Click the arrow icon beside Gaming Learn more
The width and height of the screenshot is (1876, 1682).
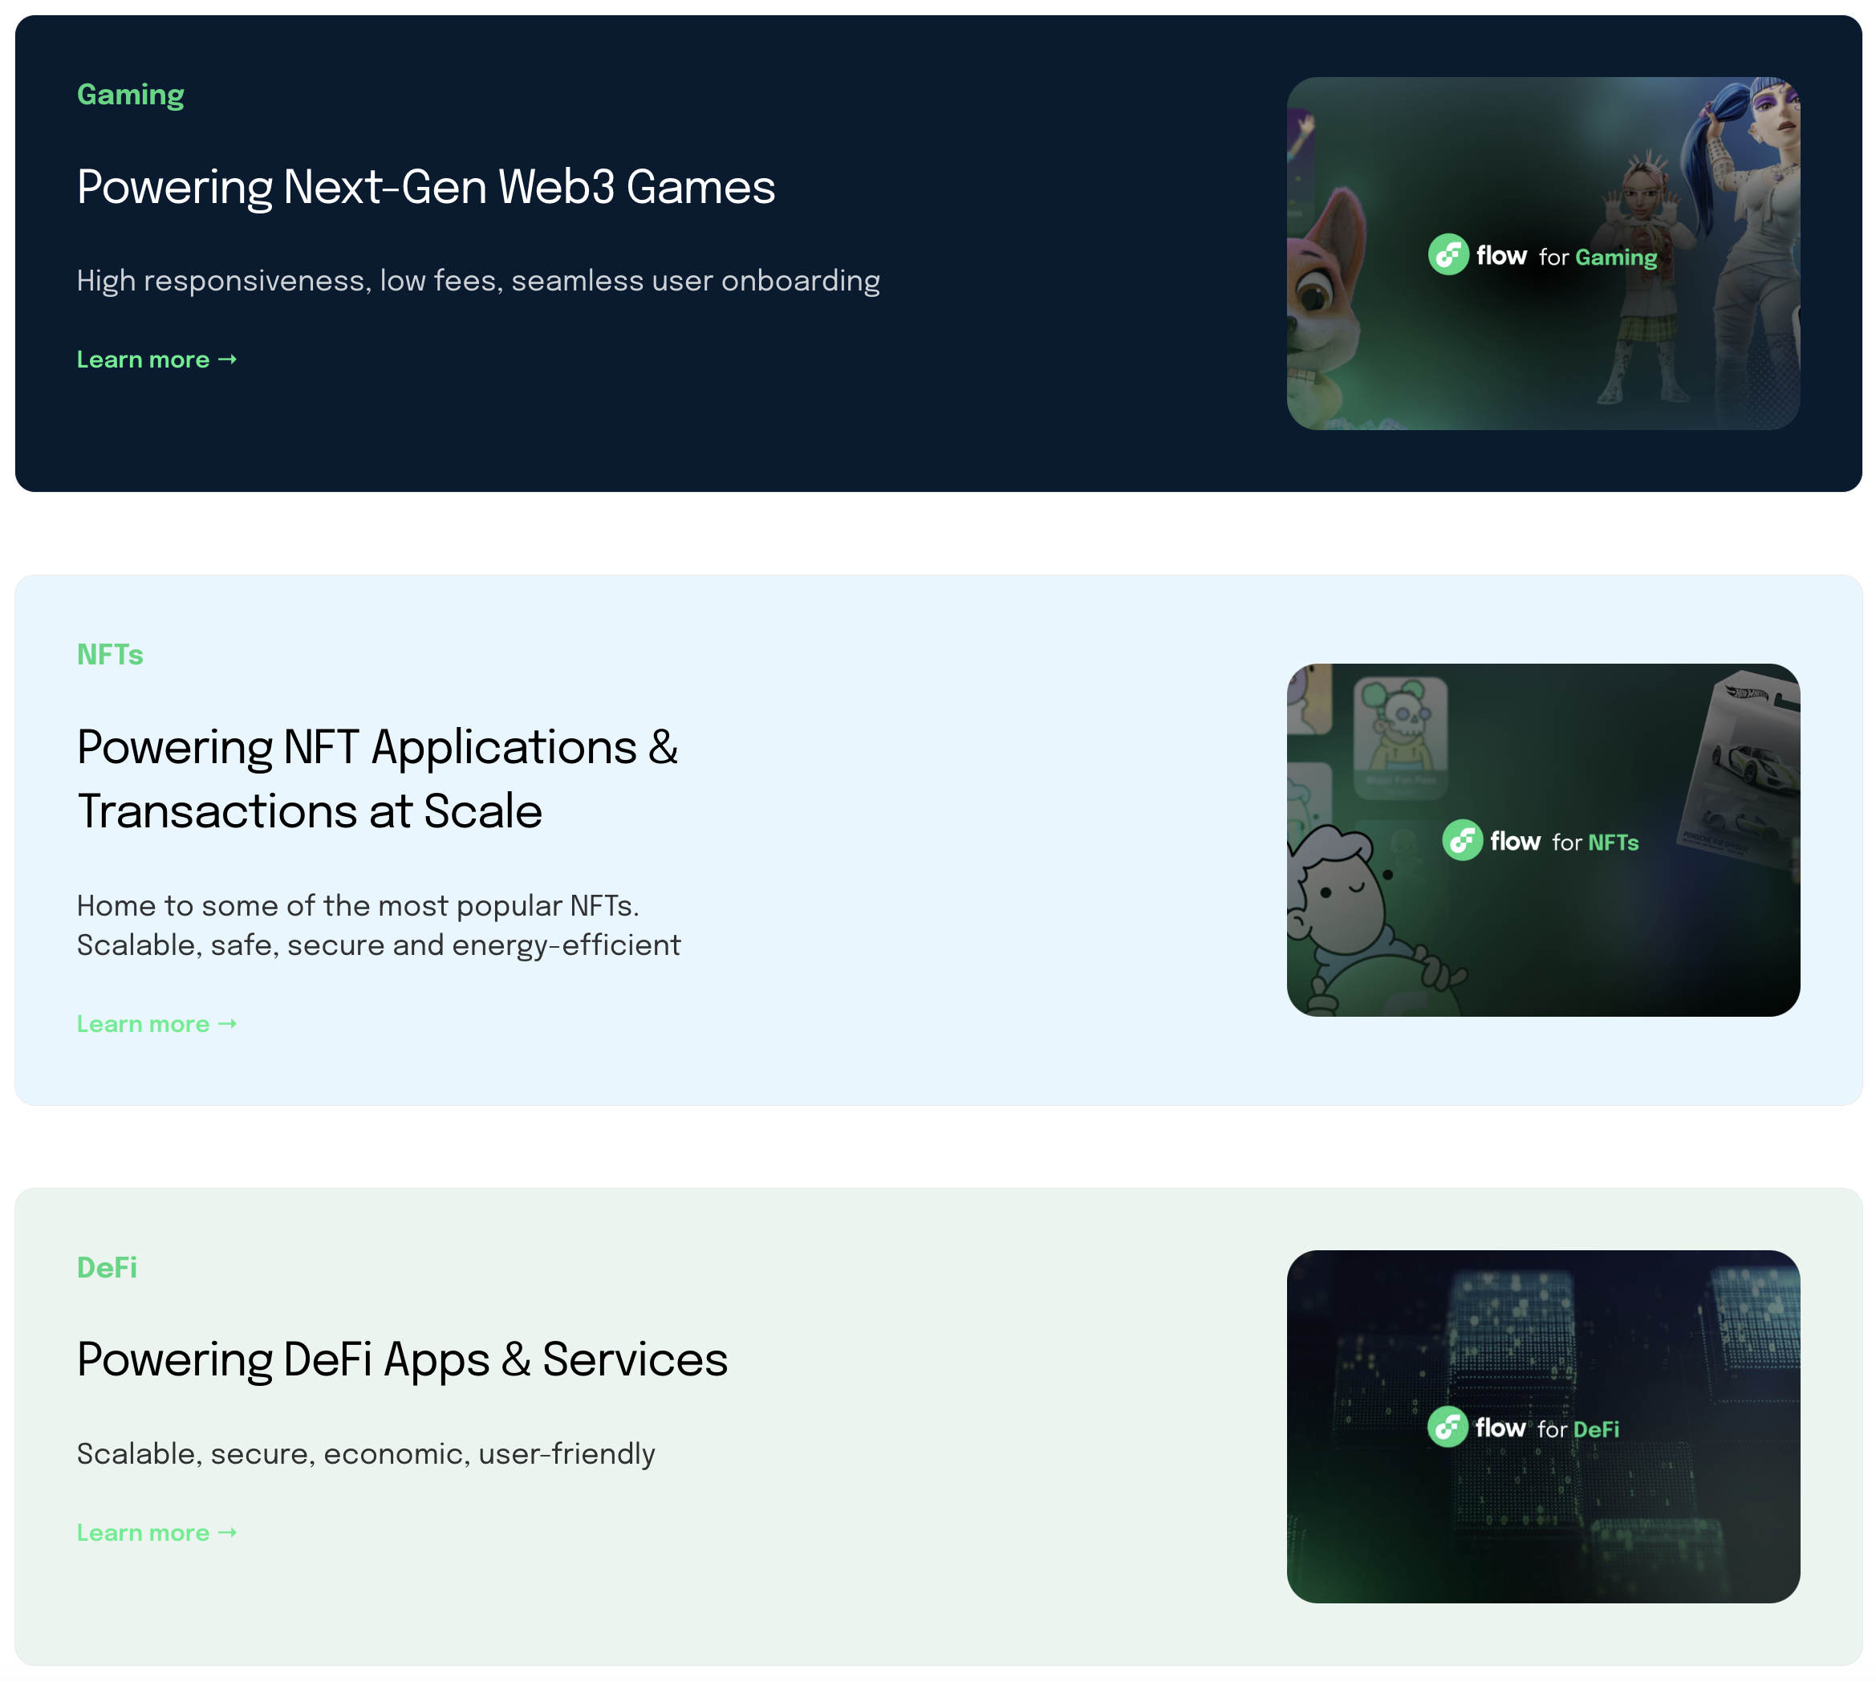coord(228,359)
